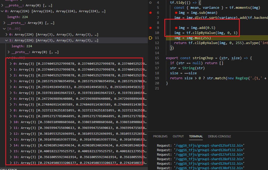Image resolution: width=268 pixels, height=170 pixels.
Task: Open link group1-shard125of132.bin in terminal
Action: point(209,146)
